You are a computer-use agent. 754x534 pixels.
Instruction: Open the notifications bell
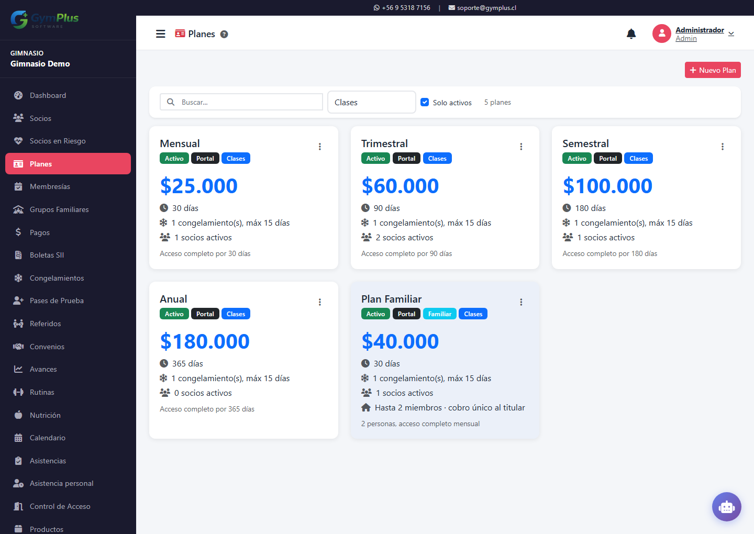[631, 34]
